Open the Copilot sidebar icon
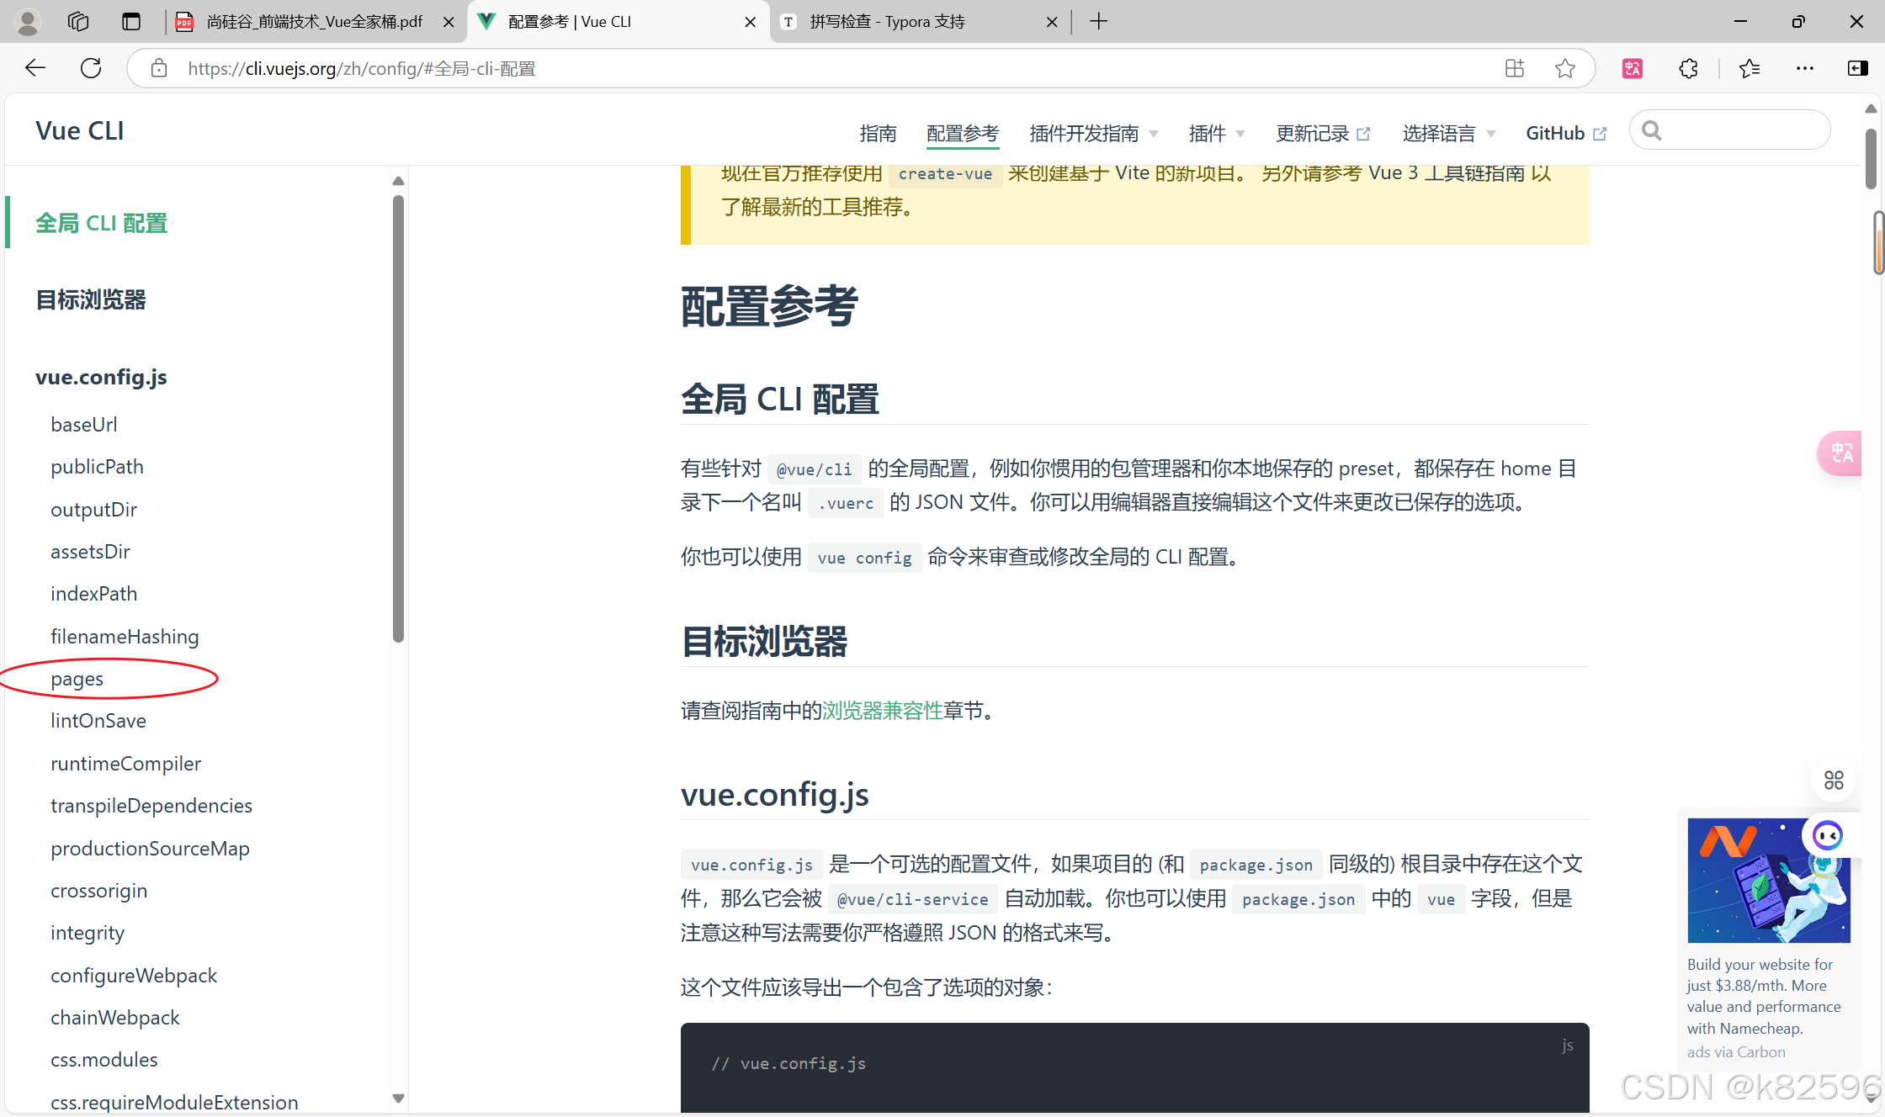1885x1117 pixels. [x=1858, y=68]
